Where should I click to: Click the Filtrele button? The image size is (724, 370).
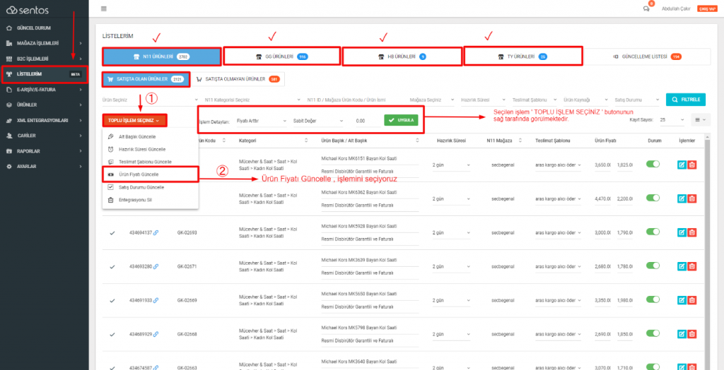pos(685,100)
